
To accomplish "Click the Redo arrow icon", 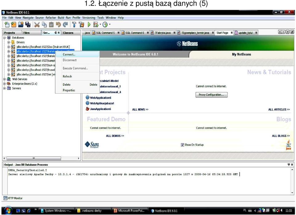I will pos(65,25).
